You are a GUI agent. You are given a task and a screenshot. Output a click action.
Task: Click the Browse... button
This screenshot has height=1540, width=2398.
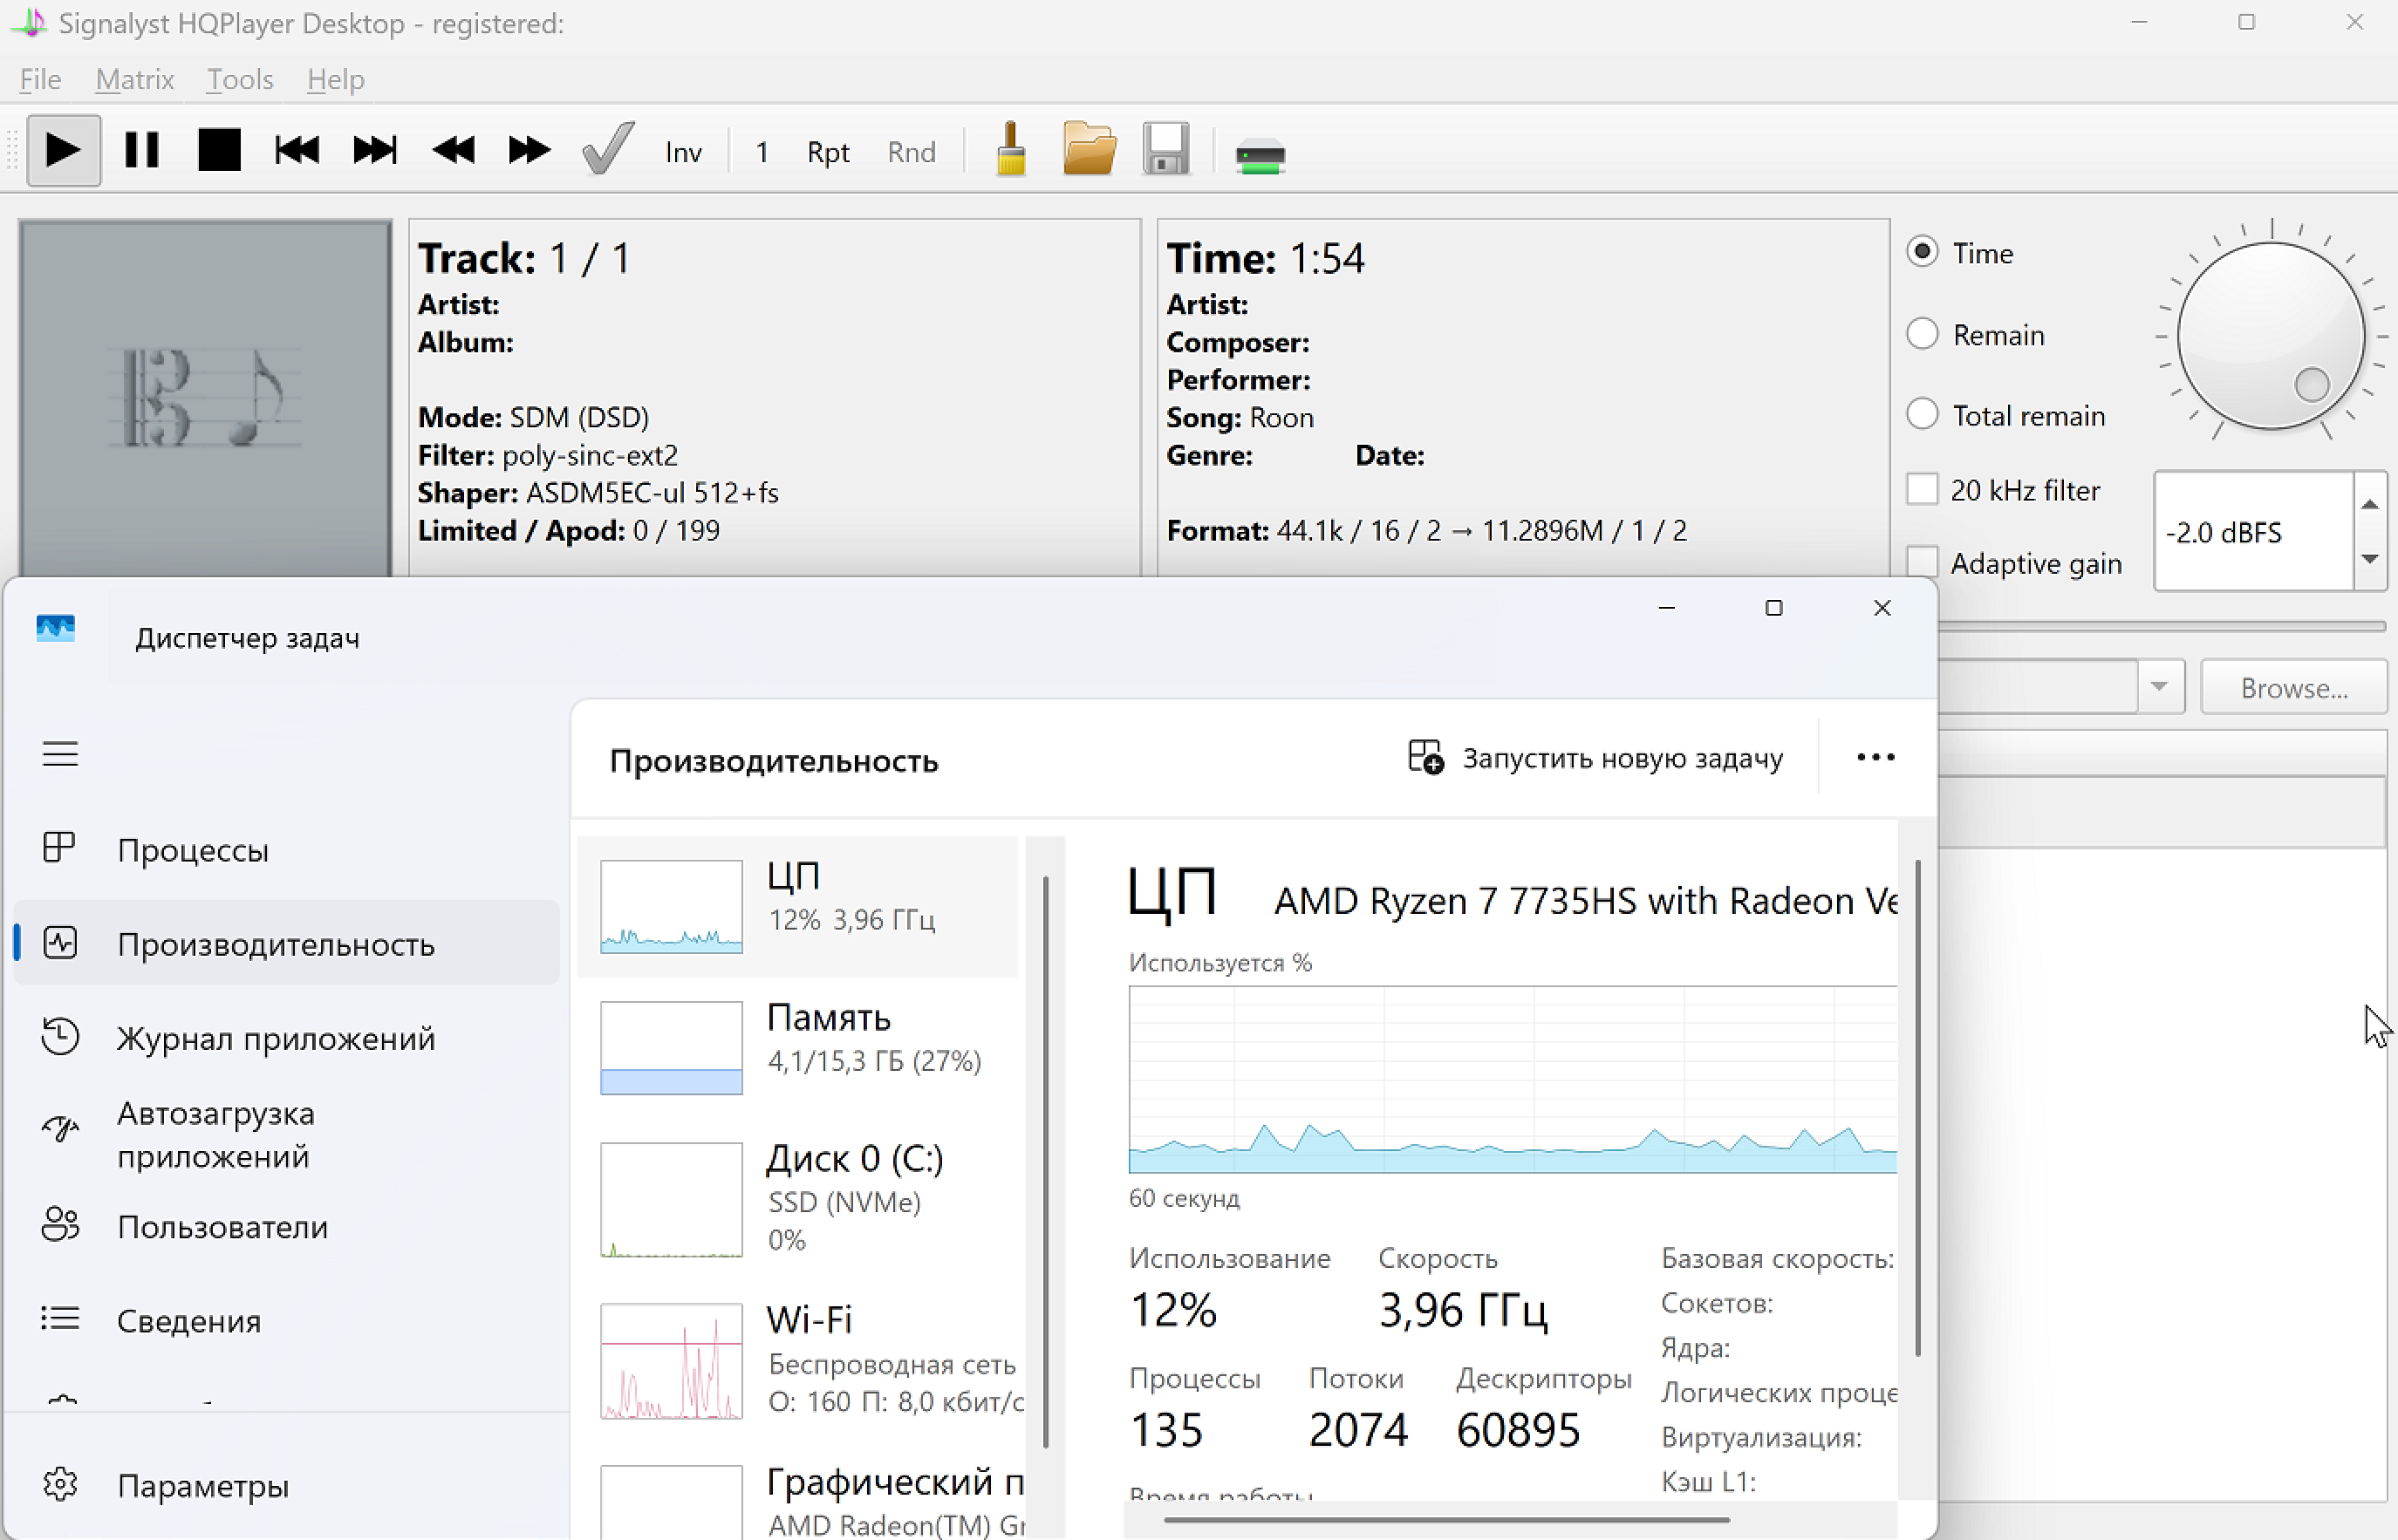2293,687
